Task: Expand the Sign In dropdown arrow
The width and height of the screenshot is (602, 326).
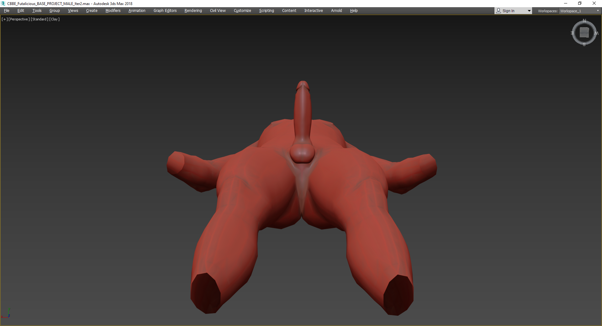Action: pyautogui.click(x=529, y=11)
